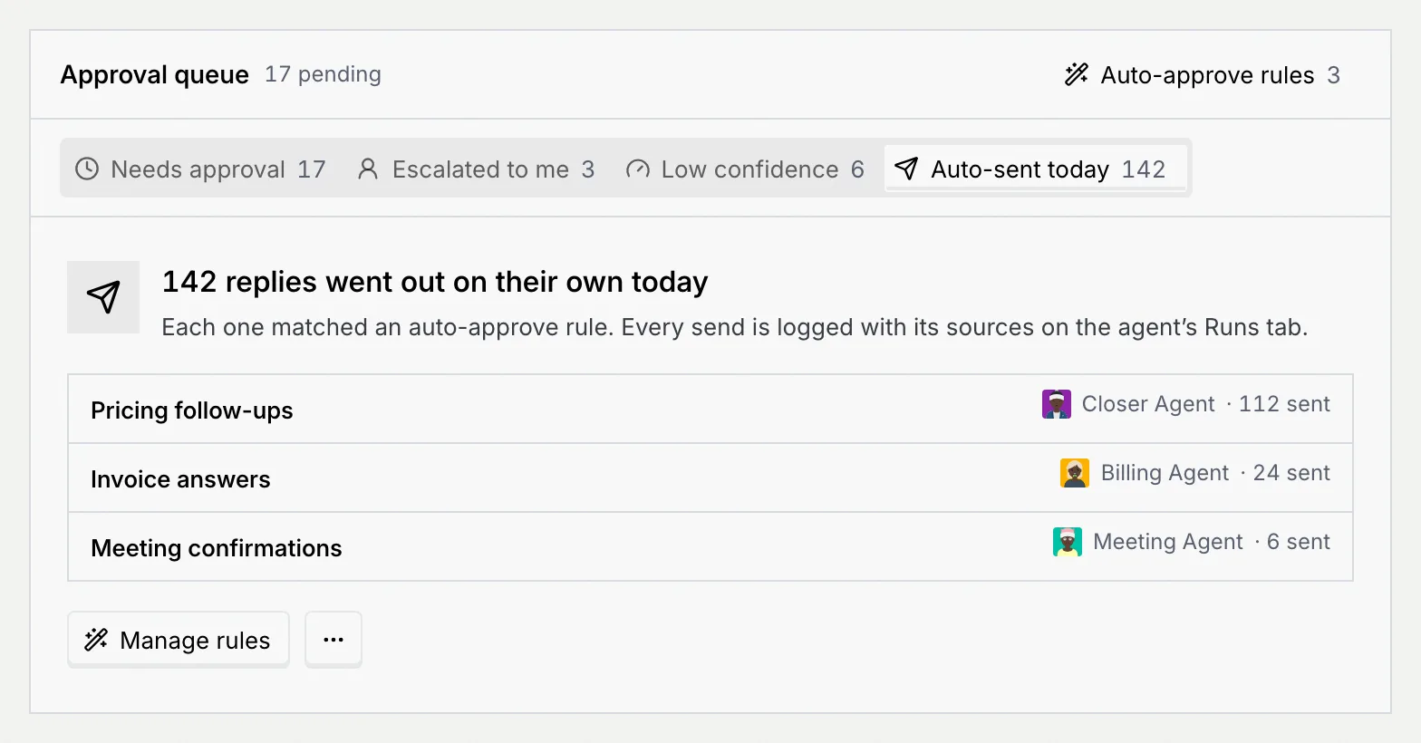
Task: Click the Approval queue heading
Action: pyautogui.click(x=155, y=75)
